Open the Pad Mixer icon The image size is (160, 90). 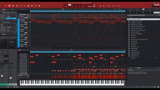click(x=20, y=6)
